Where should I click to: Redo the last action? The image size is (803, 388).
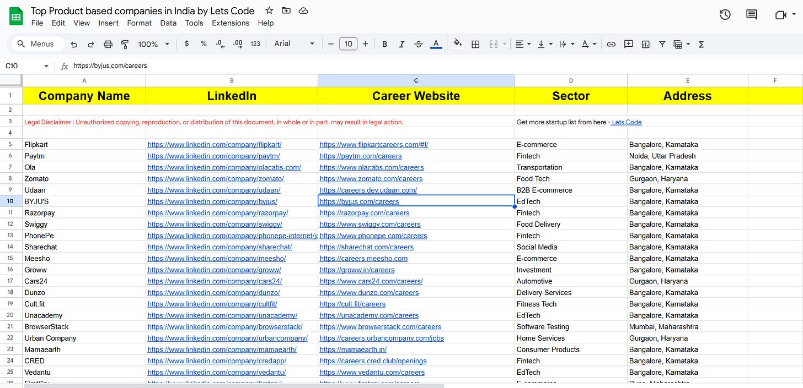point(91,44)
